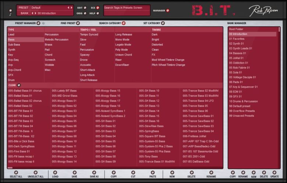Enable the SEARCH CATEGORY radio option
This screenshot has height=183, width=287.
pos(124,23)
